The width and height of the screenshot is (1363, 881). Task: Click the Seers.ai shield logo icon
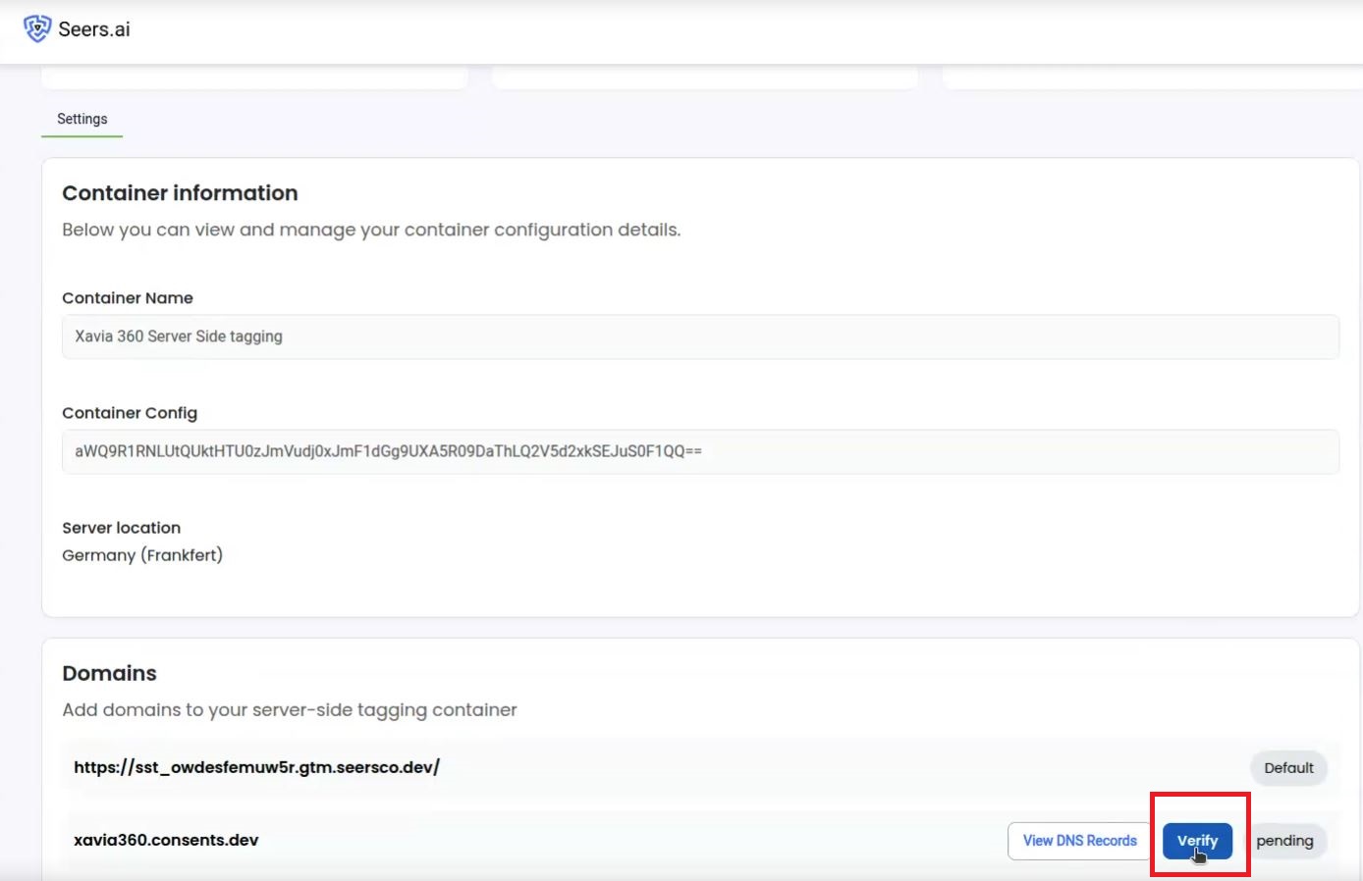[37, 28]
